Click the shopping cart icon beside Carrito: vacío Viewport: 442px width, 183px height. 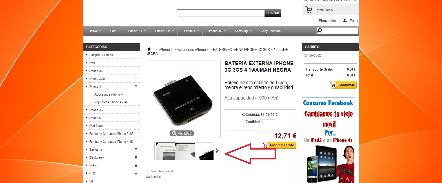309,10
